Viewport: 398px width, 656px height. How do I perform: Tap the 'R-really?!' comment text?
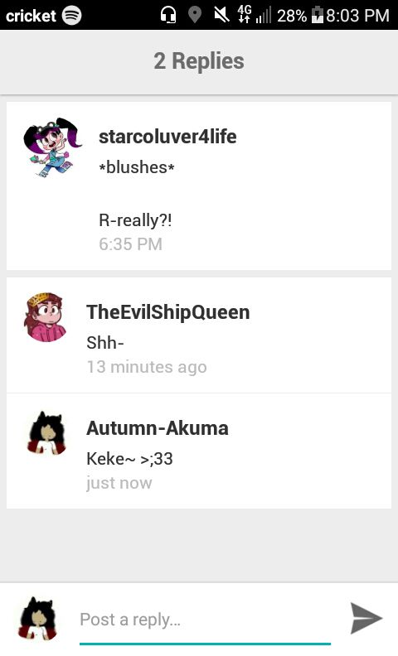(x=135, y=220)
